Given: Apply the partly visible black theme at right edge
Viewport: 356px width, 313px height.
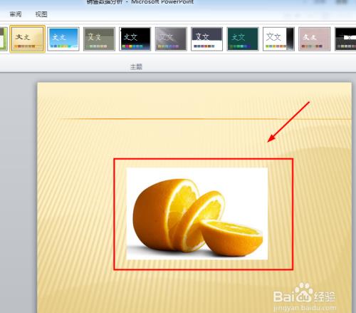Looking at the screenshot, I should pos(345,39).
